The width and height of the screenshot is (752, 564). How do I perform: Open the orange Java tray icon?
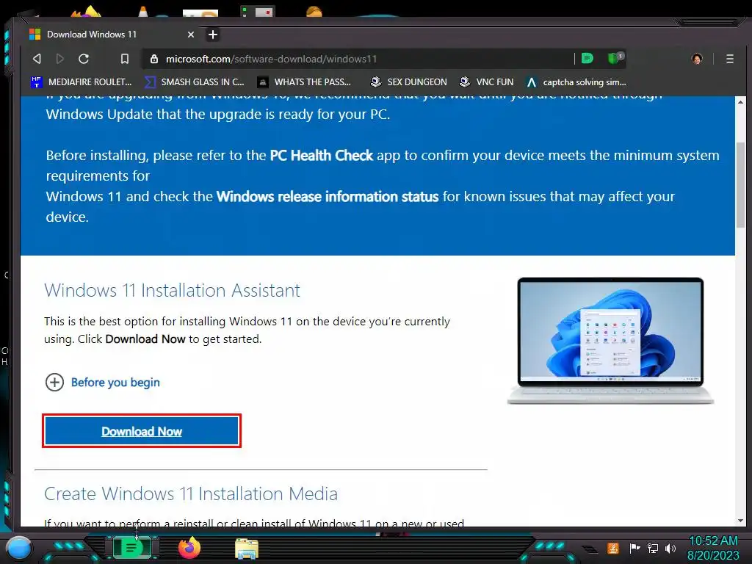[x=613, y=548]
